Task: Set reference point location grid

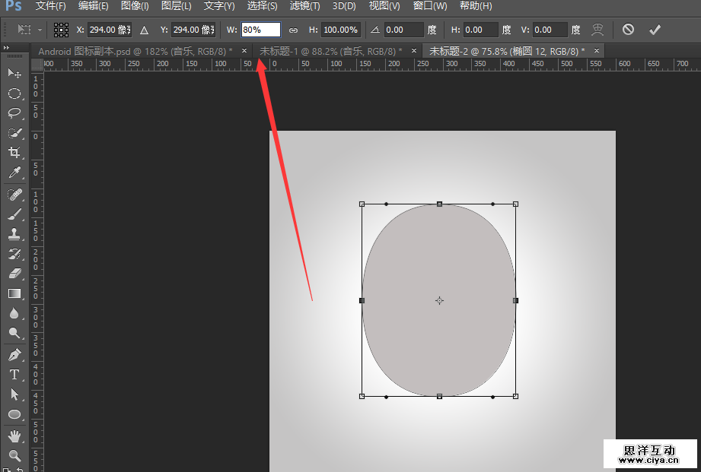Action: [61, 30]
